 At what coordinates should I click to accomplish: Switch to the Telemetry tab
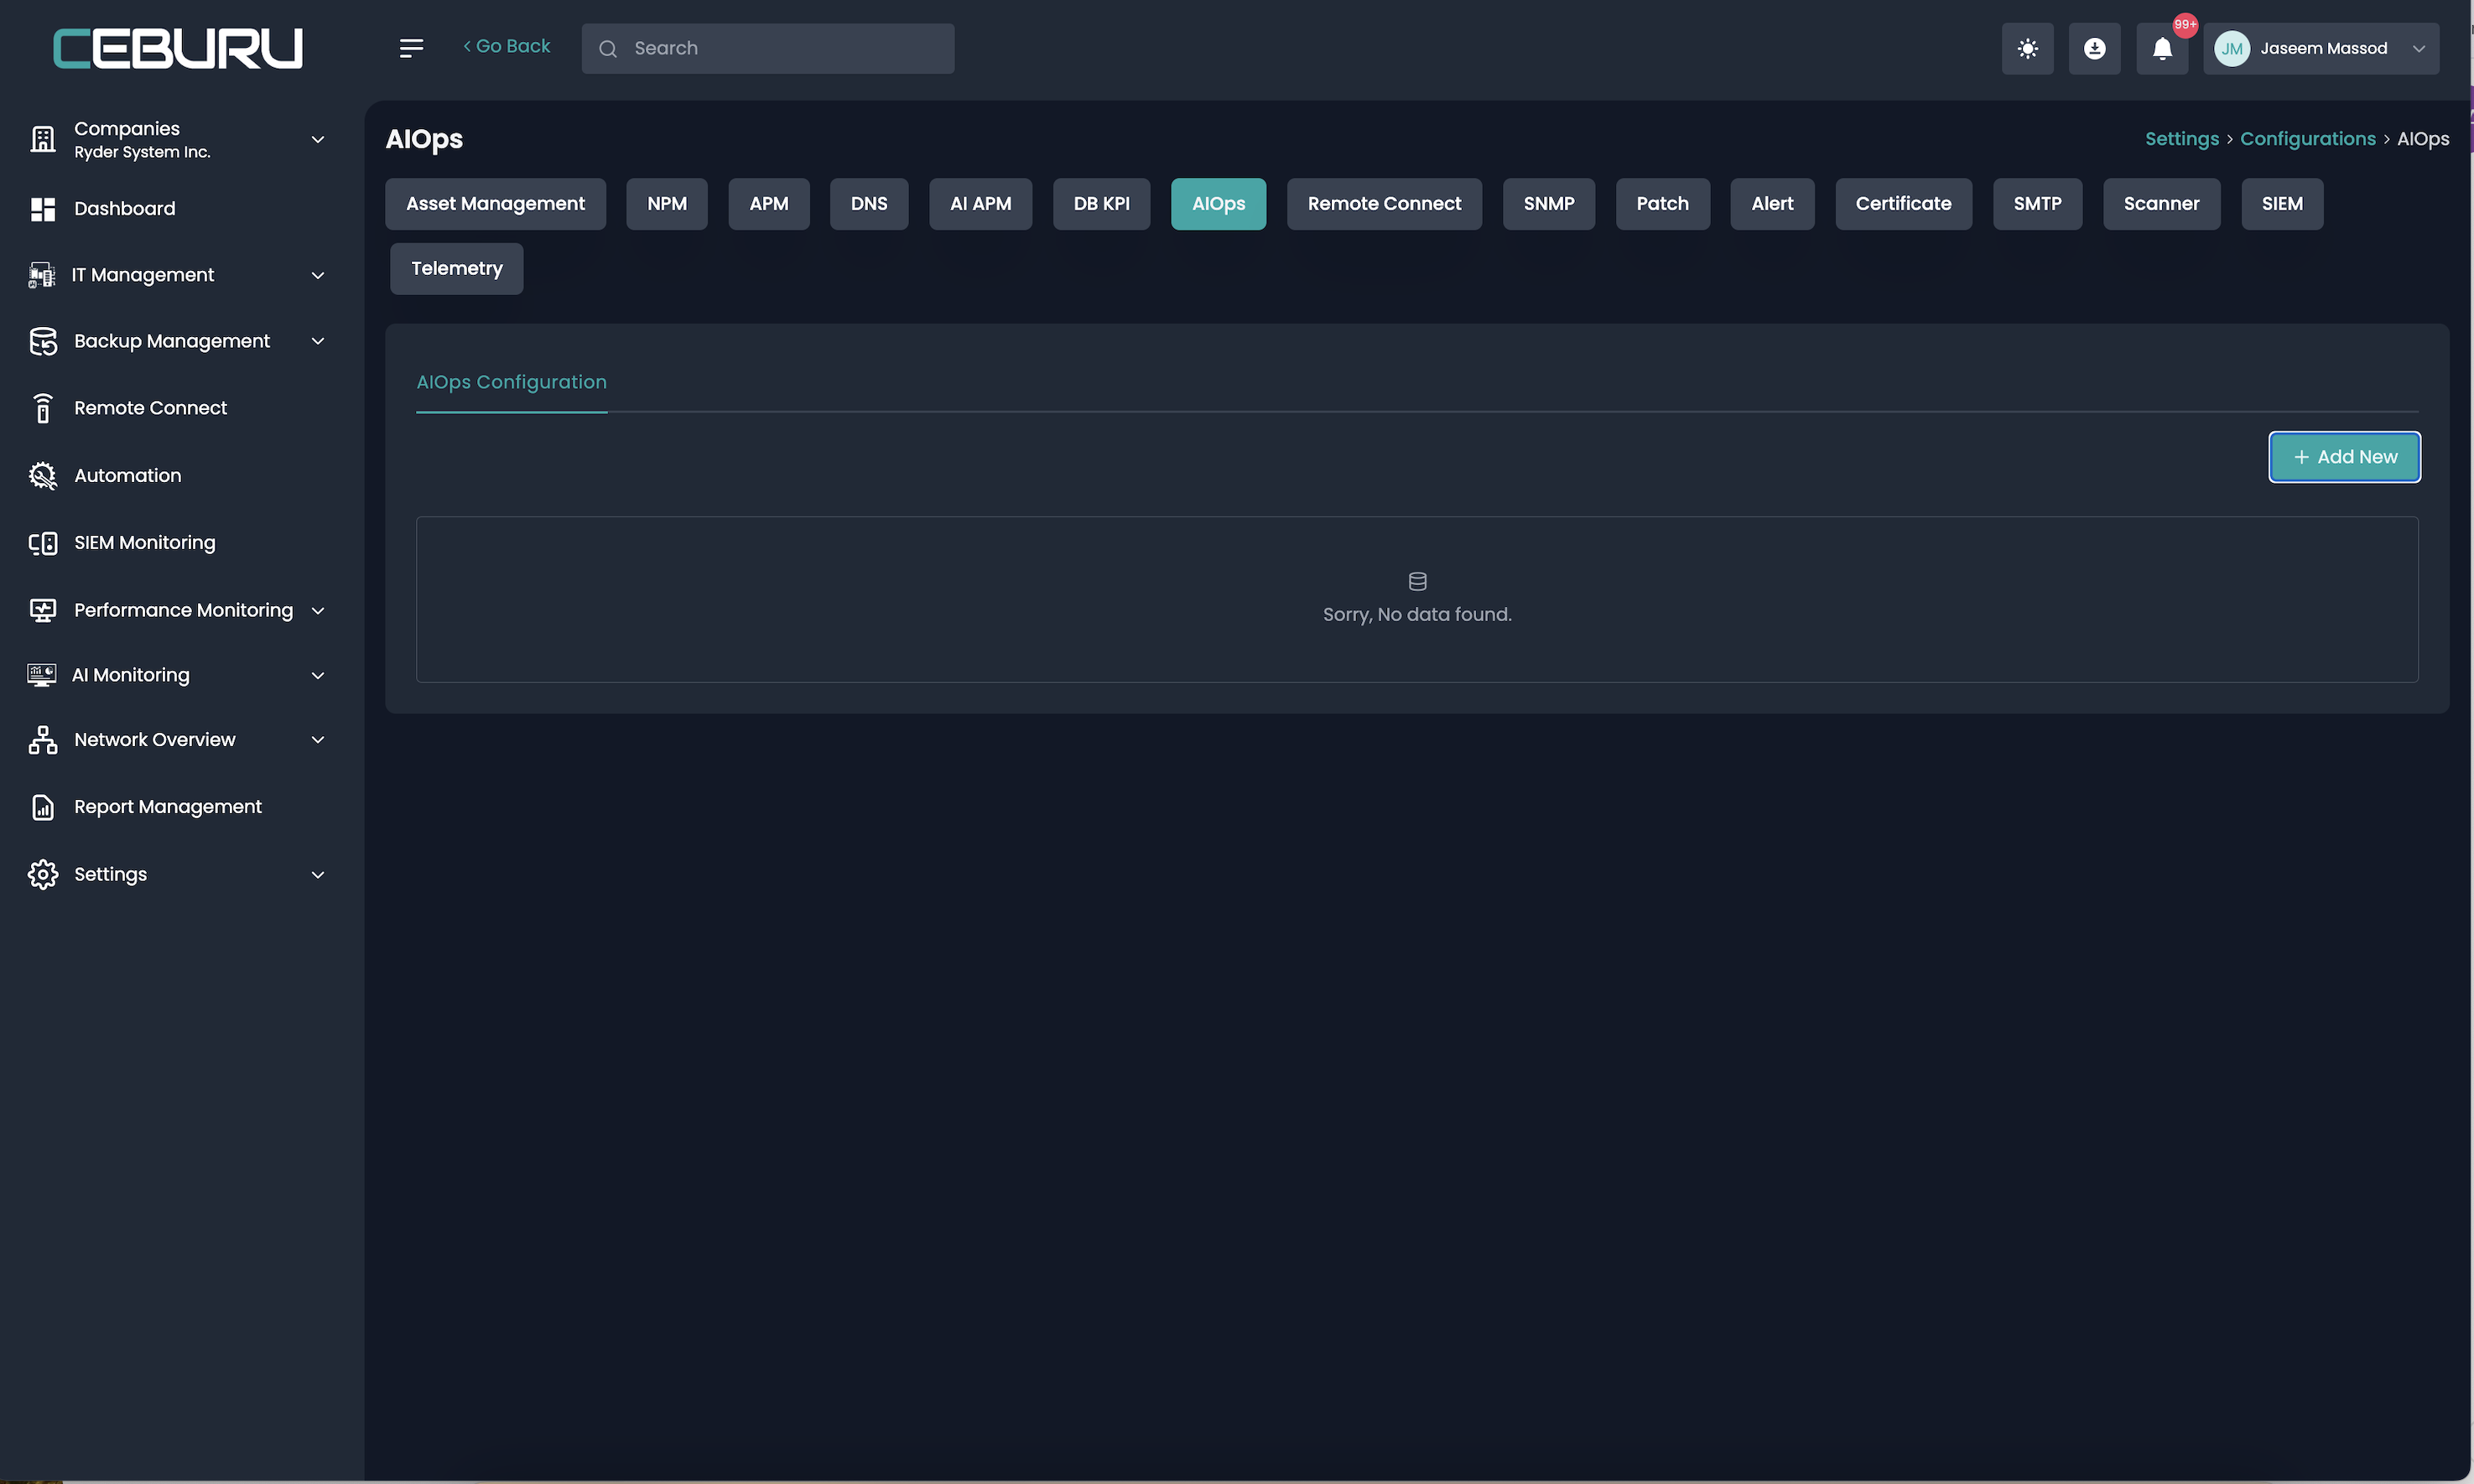click(x=456, y=269)
